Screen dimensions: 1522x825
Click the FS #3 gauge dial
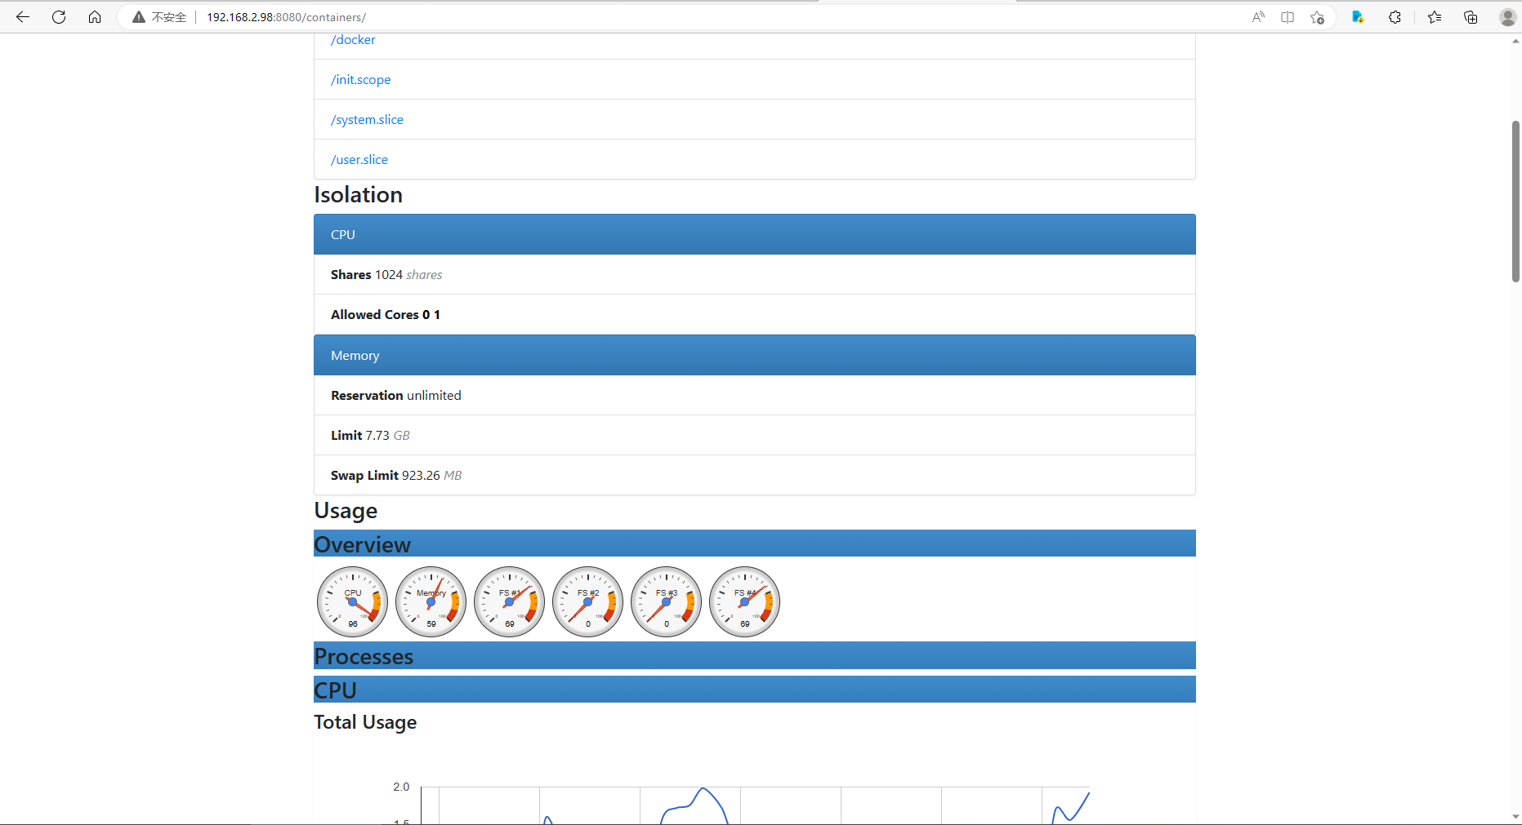click(667, 601)
